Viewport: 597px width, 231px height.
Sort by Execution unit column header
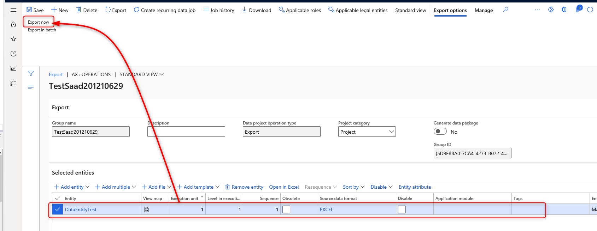187,198
